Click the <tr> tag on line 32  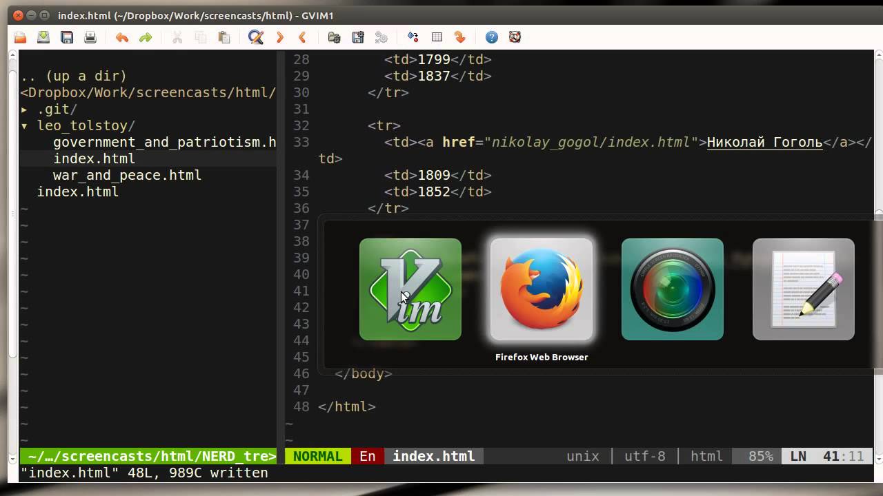[x=384, y=126]
